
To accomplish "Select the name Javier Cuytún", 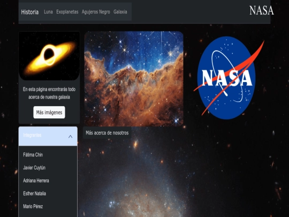I will coord(34,168).
